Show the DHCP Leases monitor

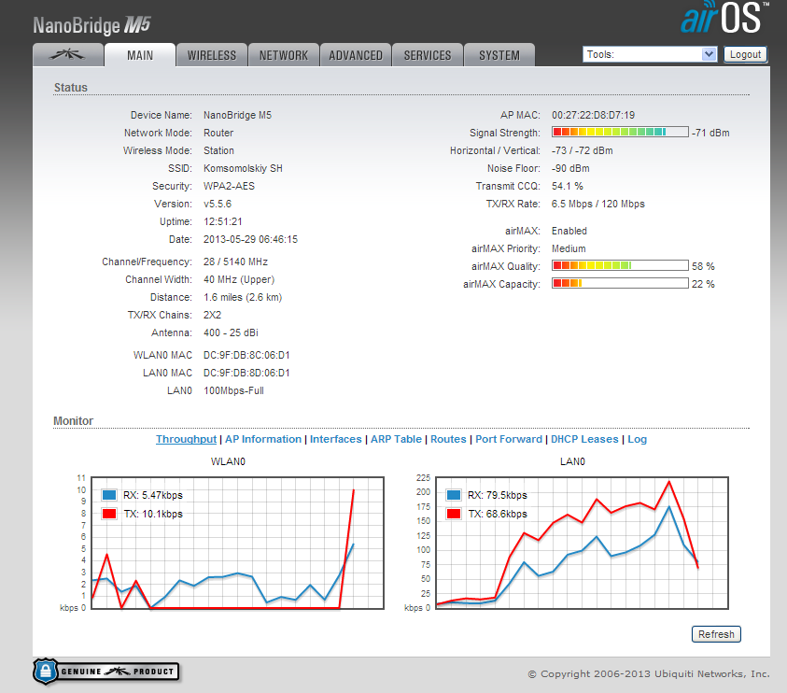coord(584,439)
